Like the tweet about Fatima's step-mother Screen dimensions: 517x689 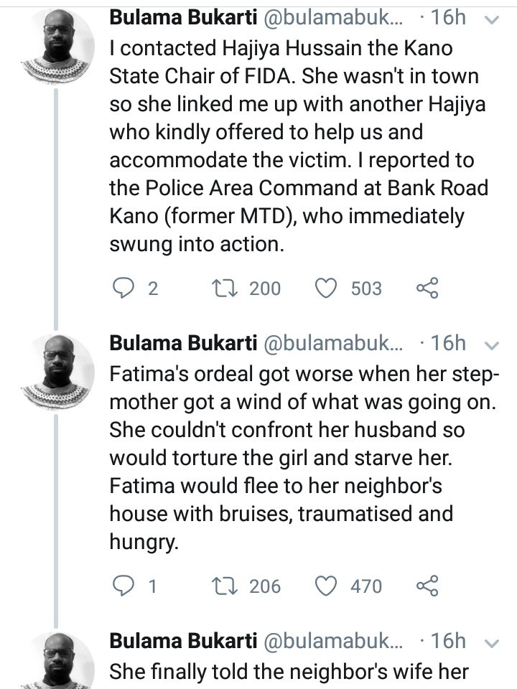click(327, 586)
